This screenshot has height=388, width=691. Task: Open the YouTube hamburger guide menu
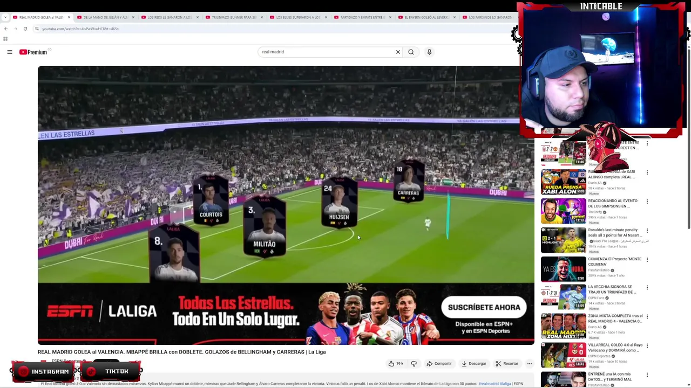tap(10, 52)
